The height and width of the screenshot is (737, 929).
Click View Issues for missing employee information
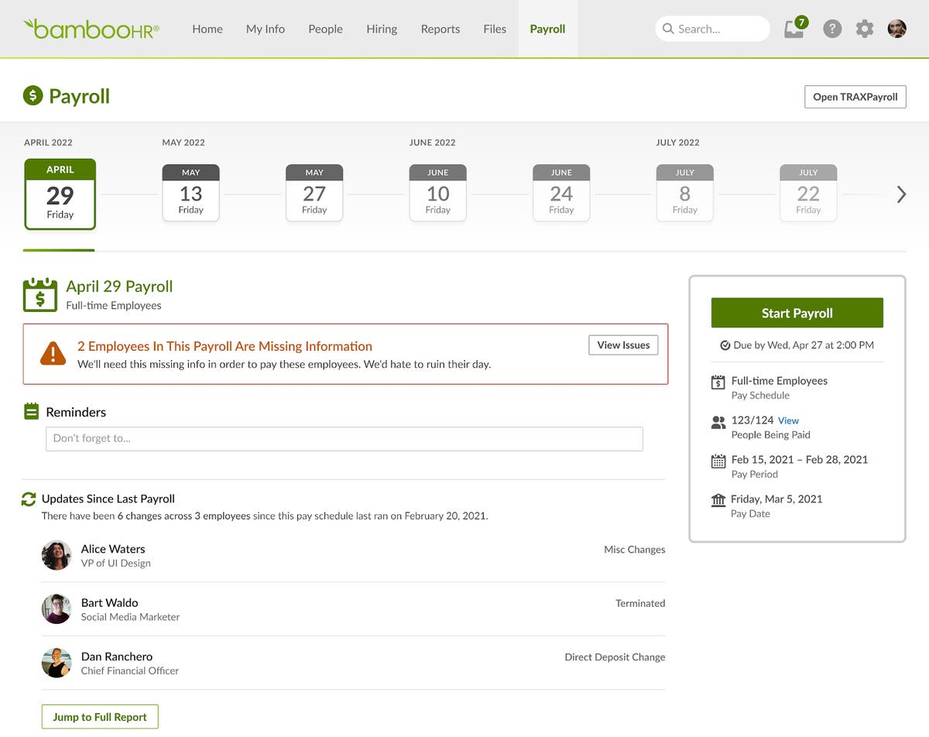pos(622,345)
